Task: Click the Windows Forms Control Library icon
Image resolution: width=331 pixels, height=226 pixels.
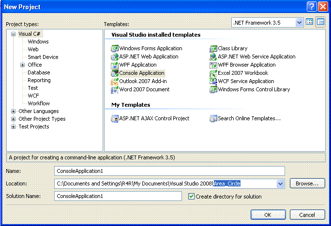Action: point(213,89)
